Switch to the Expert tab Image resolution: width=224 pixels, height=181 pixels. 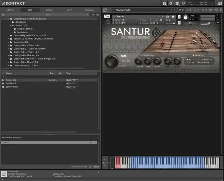tap(69, 10)
